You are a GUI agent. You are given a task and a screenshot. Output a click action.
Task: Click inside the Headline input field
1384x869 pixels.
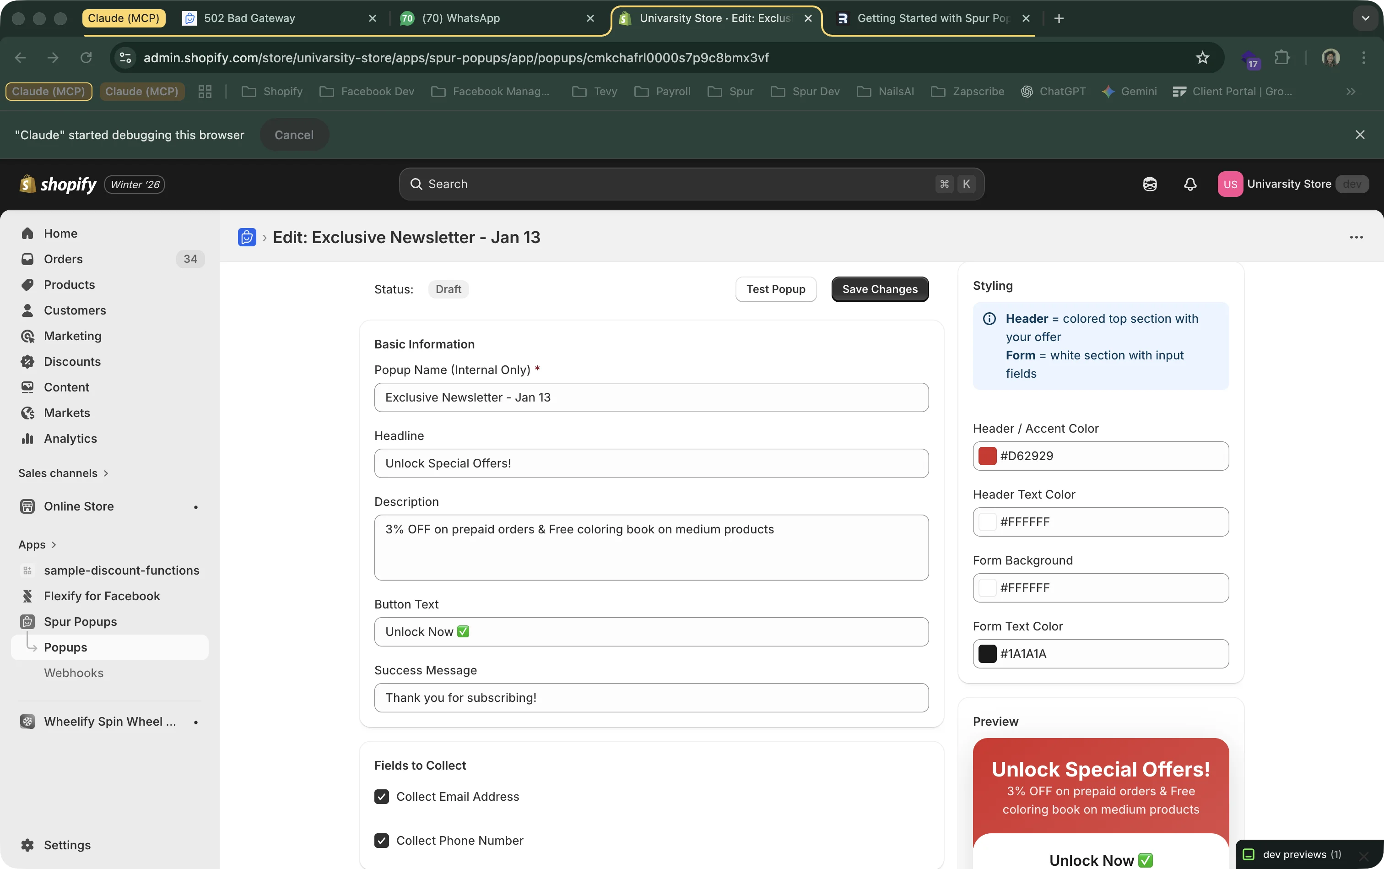(x=650, y=463)
